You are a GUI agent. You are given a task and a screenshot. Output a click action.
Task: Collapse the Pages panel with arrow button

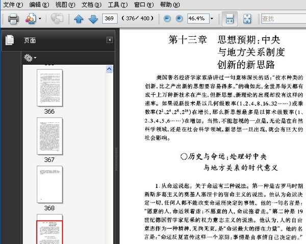(x=110, y=40)
